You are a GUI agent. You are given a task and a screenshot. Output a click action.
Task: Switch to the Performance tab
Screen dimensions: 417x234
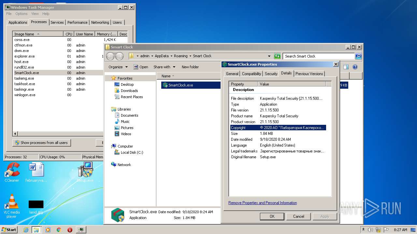pyautogui.click(x=78, y=22)
